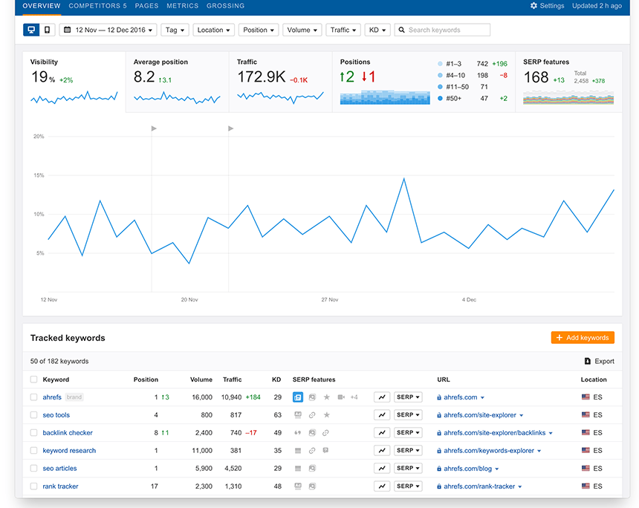Image resolution: width=639 pixels, height=508 pixels.
Task: Expand URL dropdown for ahrefs.com/site-explorer
Action: [521, 415]
